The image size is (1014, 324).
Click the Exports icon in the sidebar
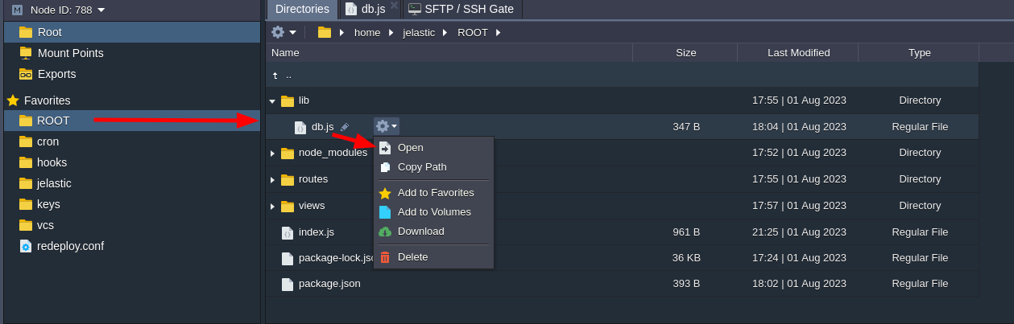click(26, 74)
